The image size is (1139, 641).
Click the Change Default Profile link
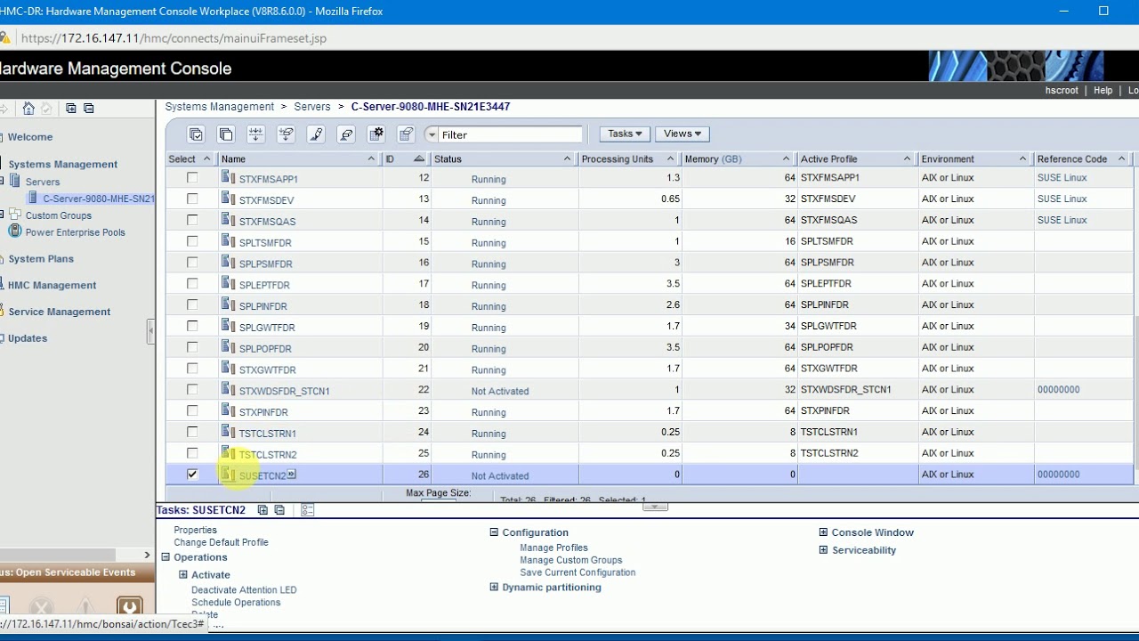click(221, 542)
